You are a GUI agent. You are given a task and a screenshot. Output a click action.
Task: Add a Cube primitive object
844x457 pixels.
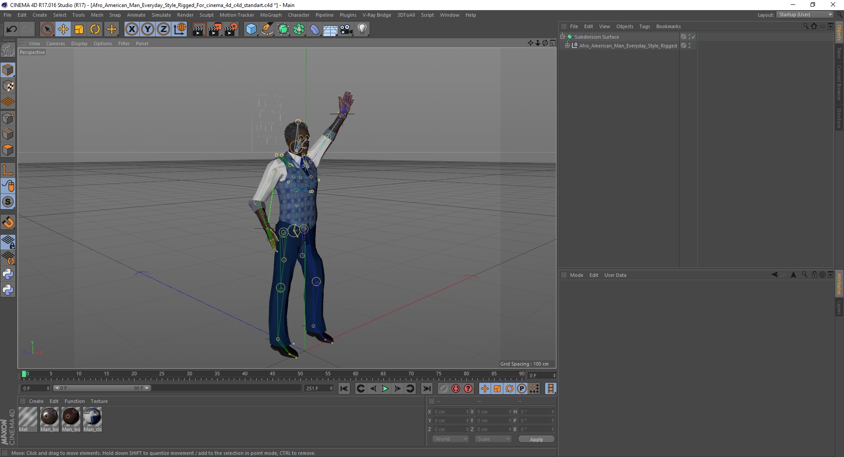[x=251, y=29]
